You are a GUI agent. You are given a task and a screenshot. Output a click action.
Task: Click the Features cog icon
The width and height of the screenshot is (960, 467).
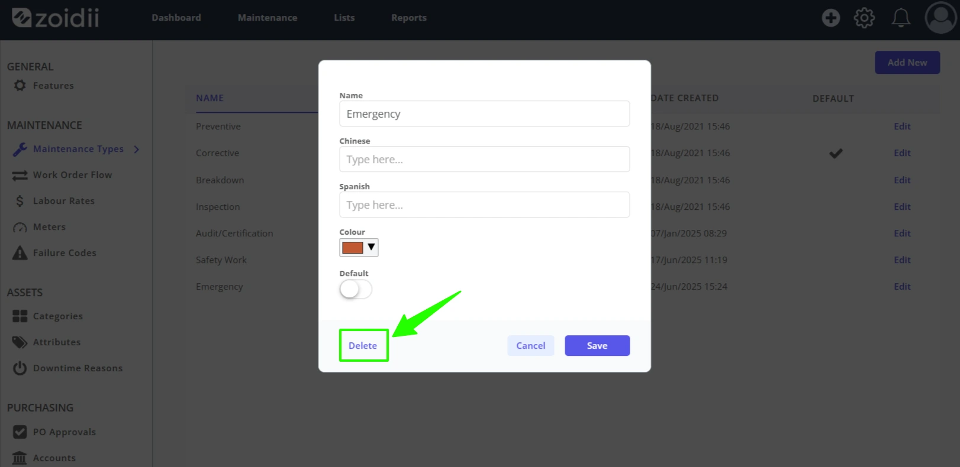point(20,85)
